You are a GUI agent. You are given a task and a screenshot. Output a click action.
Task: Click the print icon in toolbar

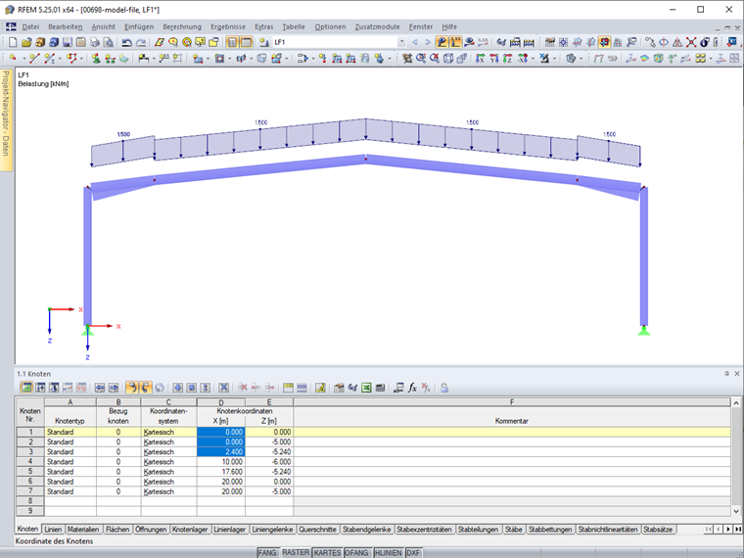tap(95, 42)
